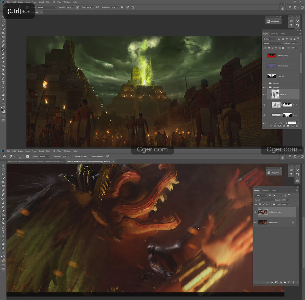
Task: Select the Type tool in the top window toolbar
Action: 3,83
